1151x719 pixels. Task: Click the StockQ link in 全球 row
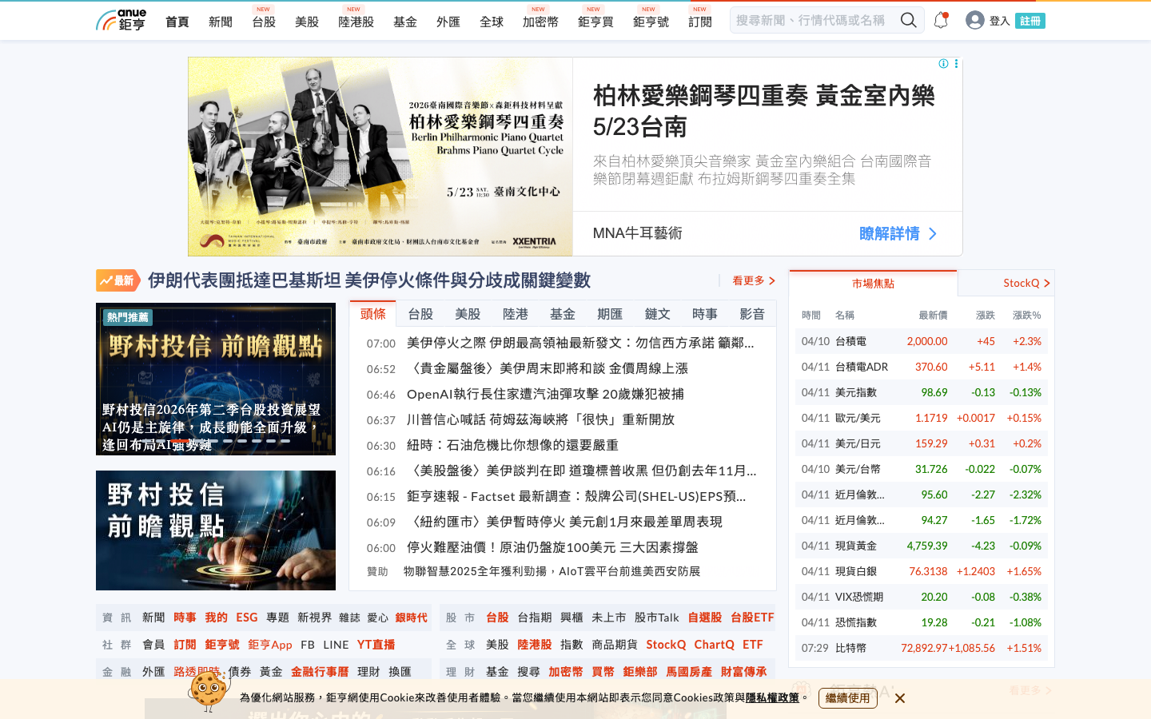point(666,645)
